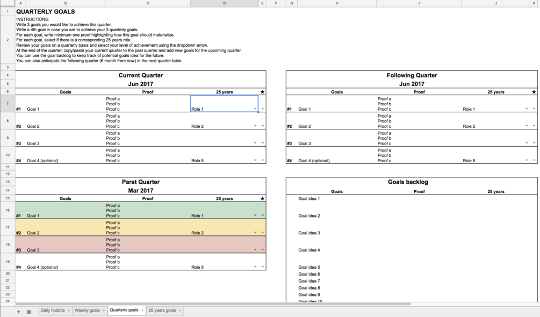
Task: Select the Goals header in Following Quarter table
Action: click(337, 92)
